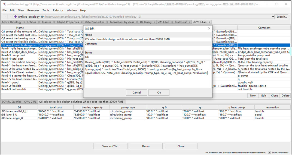Screen dimensions: 292x155
Task: Close the SQWRLTab tab with its x
Action: [209, 22]
